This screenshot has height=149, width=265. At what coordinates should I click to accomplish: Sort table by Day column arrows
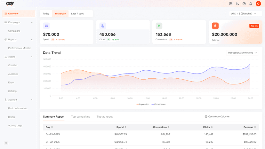(x=52, y=127)
